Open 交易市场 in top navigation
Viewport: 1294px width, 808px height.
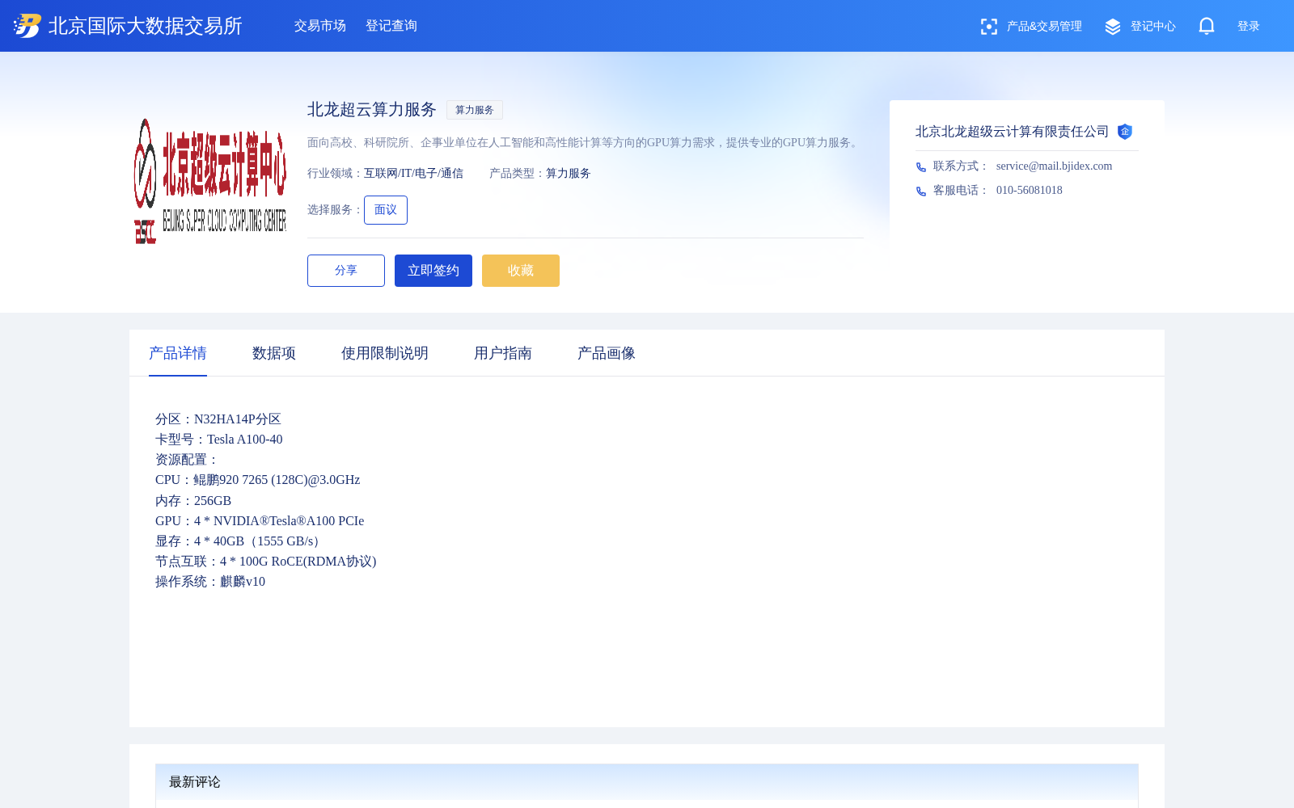(x=320, y=26)
